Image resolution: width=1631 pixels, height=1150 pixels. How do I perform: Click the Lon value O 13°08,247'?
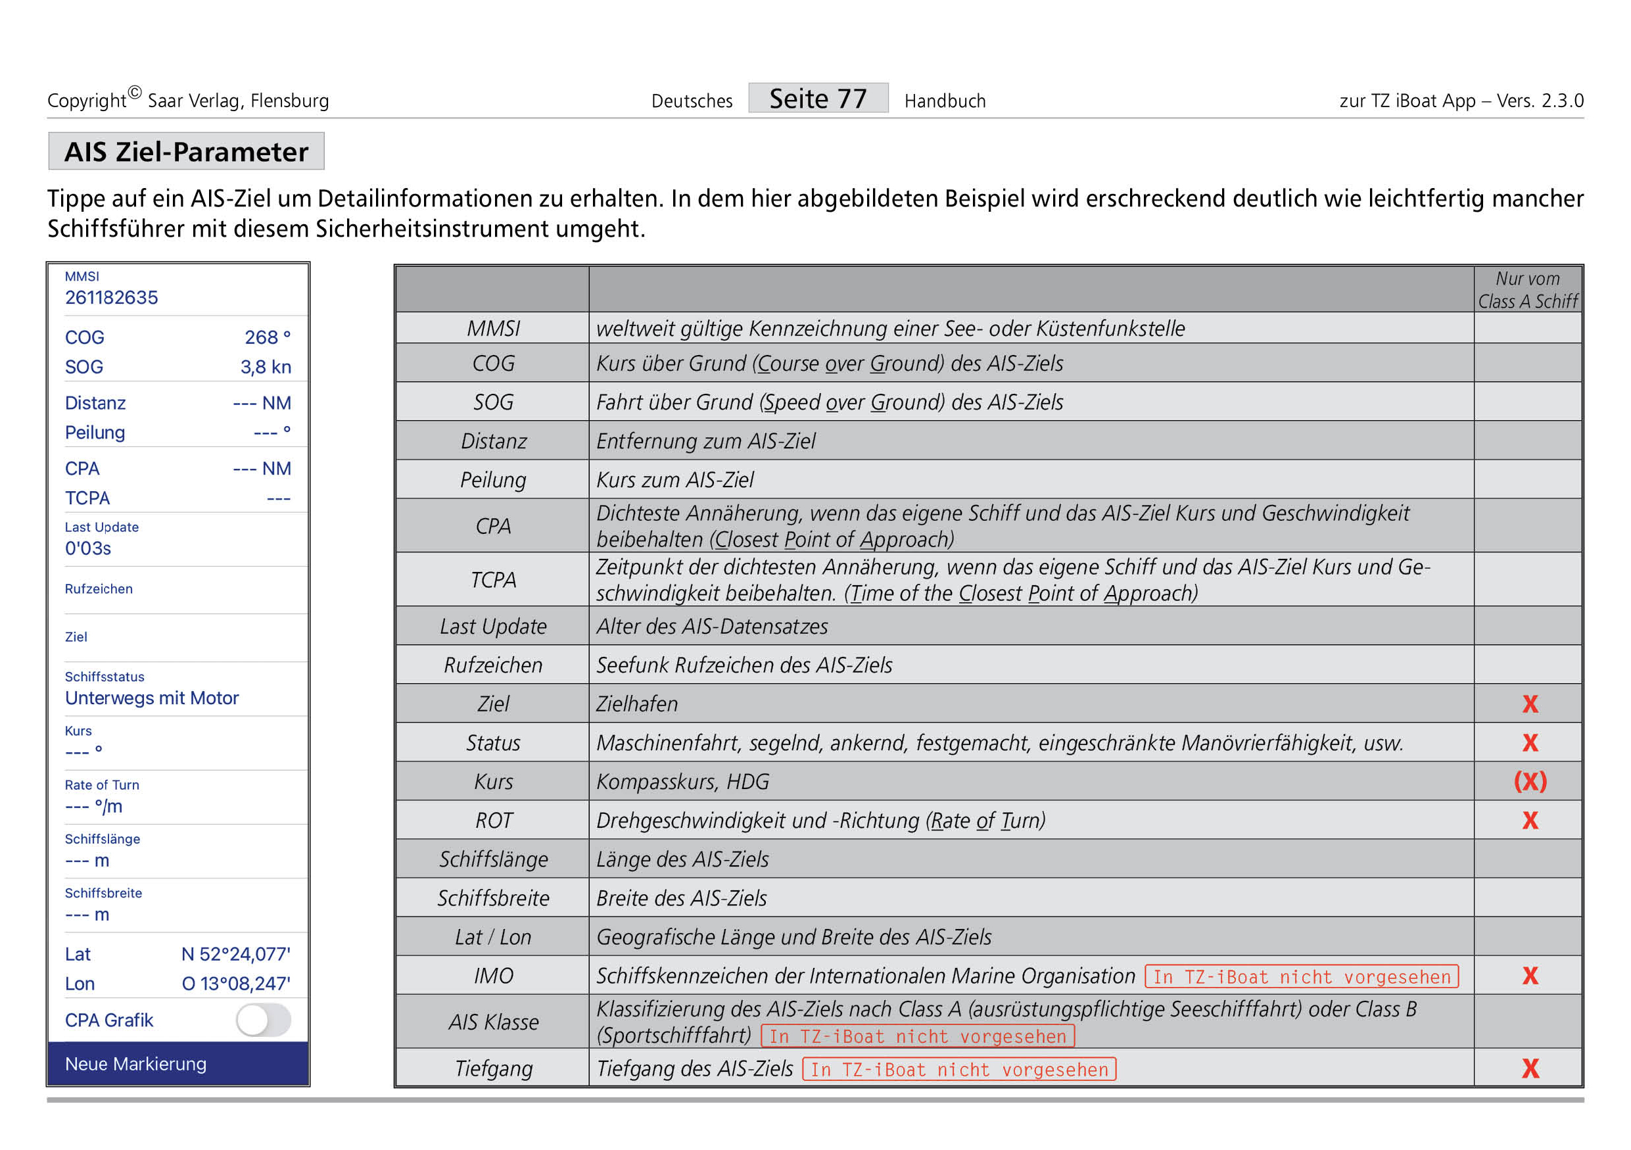click(236, 984)
